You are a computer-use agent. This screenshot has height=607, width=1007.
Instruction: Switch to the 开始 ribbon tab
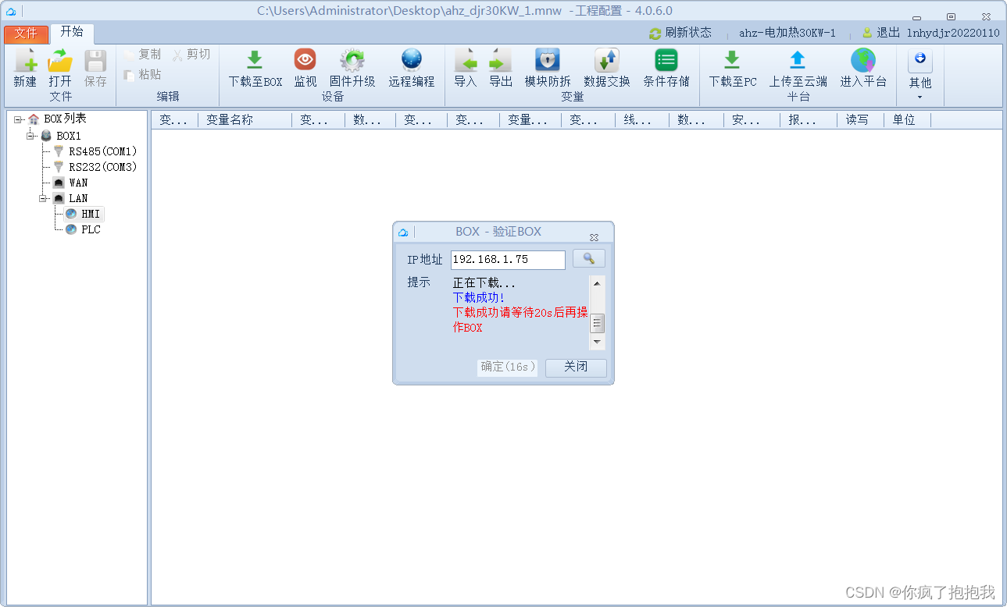72,32
